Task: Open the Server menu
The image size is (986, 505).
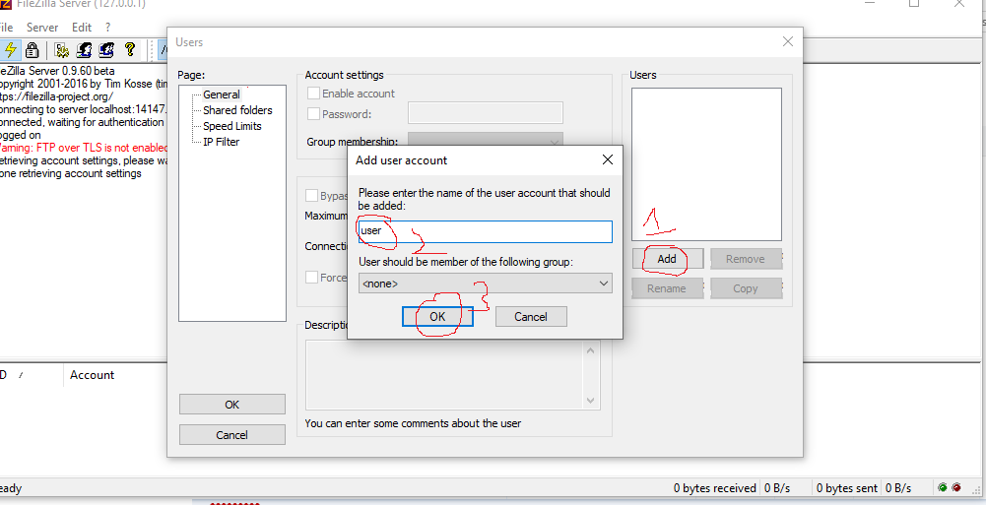Action: tap(42, 28)
